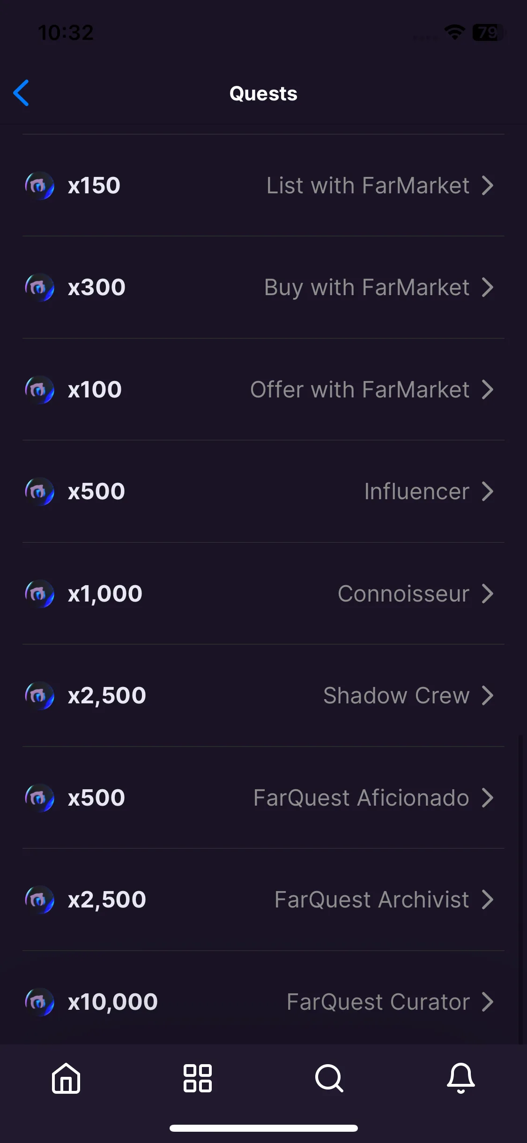Expand the Influencer quest chevron
This screenshot has width=527, height=1143.
pos(488,492)
